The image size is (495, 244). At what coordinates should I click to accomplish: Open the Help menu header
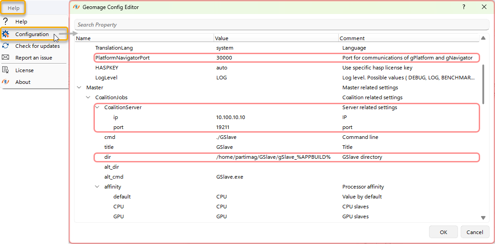click(14, 8)
